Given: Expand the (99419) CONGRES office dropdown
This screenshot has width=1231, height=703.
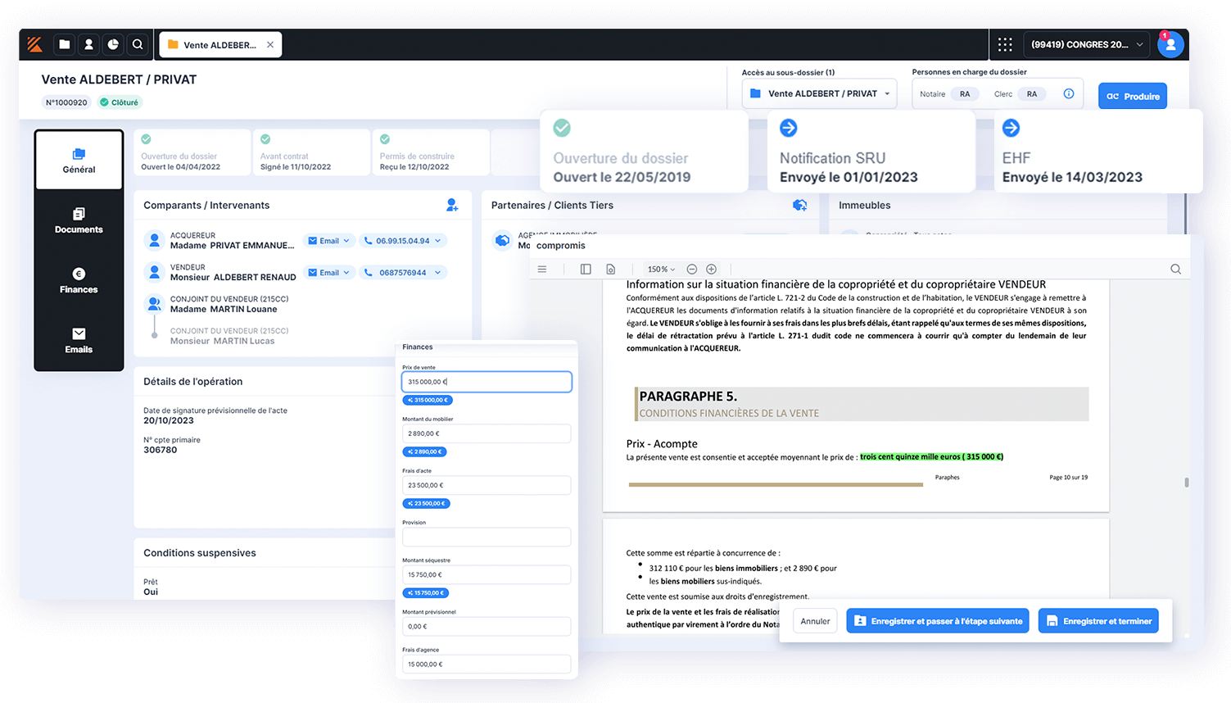Looking at the screenshot, I should pyautogui.click(x=1087, y=44).
